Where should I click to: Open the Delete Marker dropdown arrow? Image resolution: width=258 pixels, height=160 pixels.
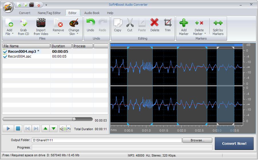[205, 34]
